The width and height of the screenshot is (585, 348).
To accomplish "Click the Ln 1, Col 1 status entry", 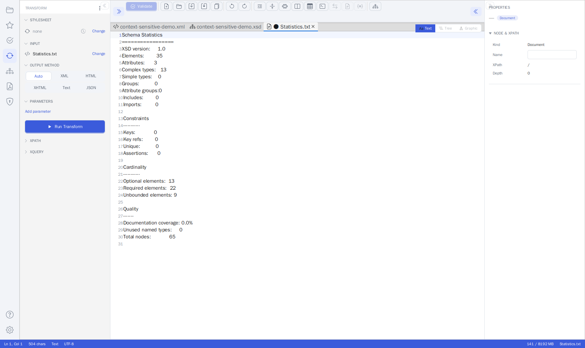I will (x=13, y=344).
